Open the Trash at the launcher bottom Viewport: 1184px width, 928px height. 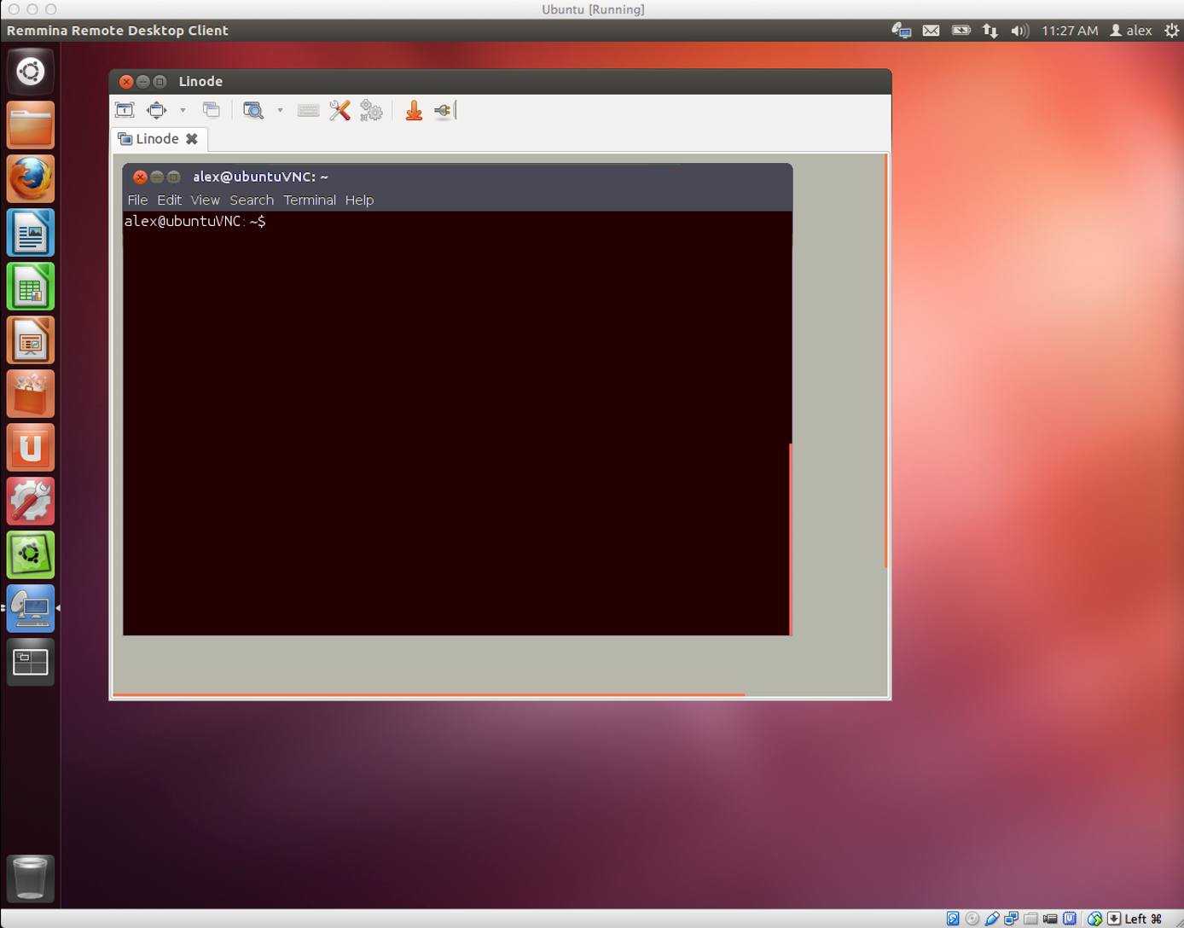click(31, 879)
